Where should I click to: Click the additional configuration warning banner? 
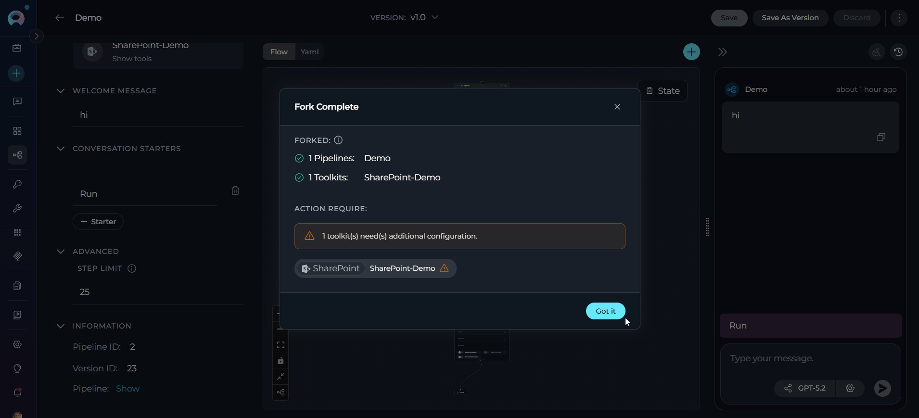(x=459, y=236)
